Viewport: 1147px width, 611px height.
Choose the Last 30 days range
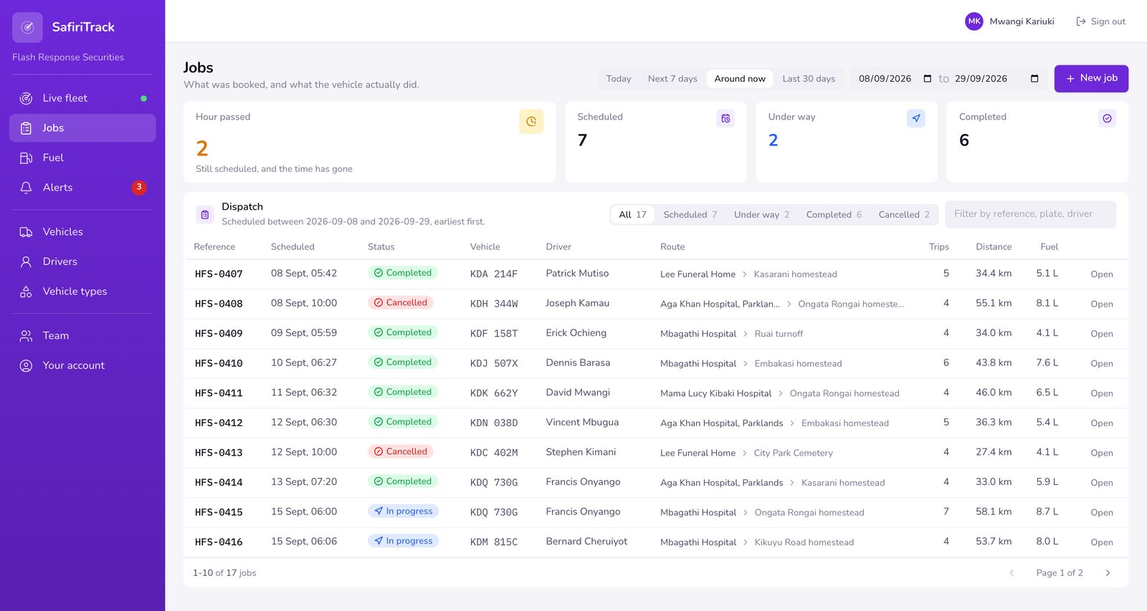click(809, 79)
